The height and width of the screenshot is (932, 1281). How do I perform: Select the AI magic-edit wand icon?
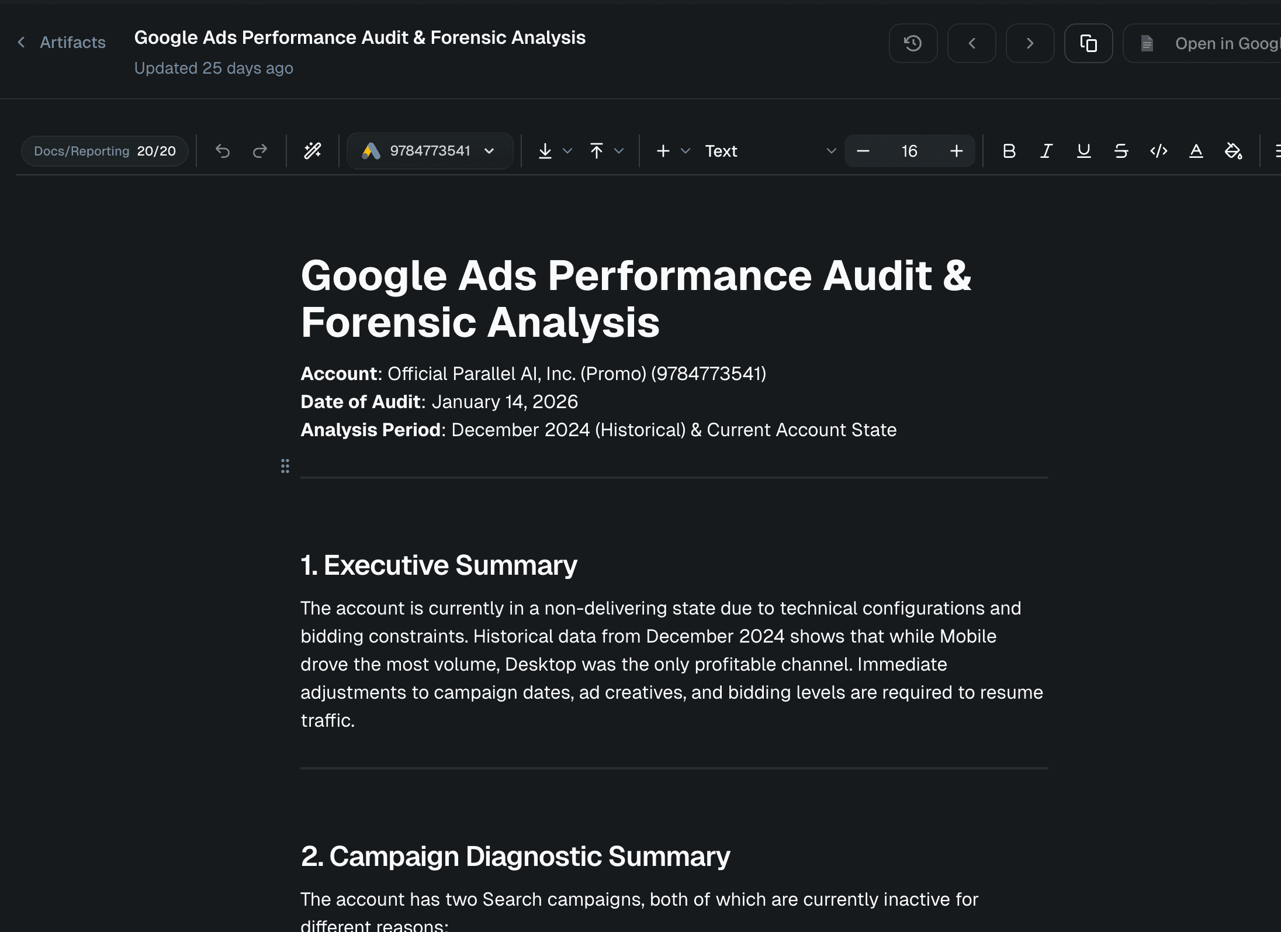click(313, 150)
